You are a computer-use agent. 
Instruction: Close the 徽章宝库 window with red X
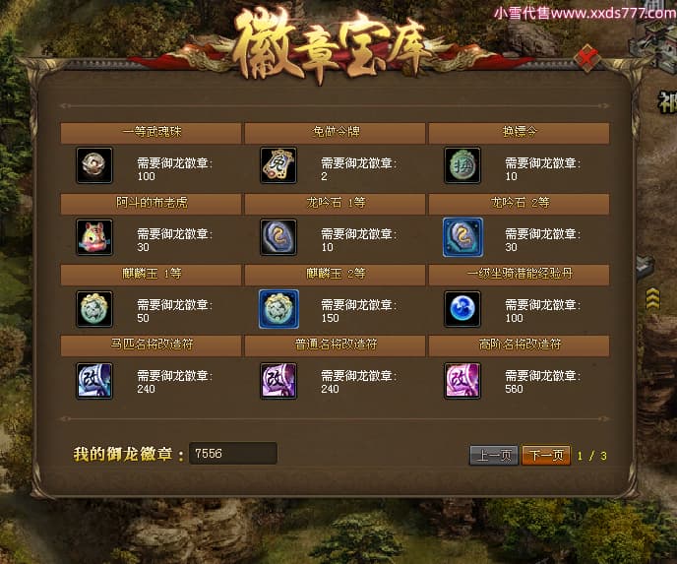587,58
